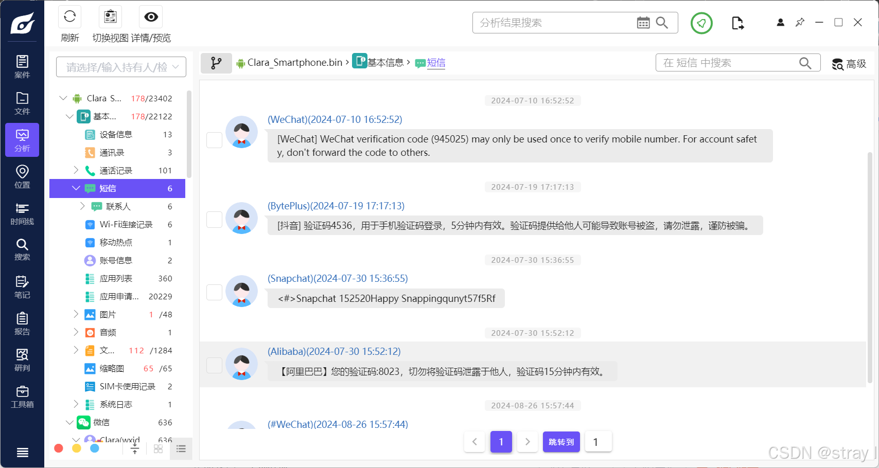Collapse the 基本... tree node

point(70,116)
